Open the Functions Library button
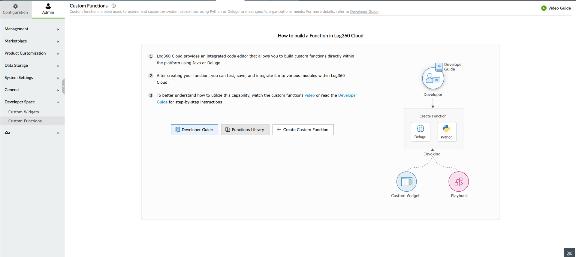This screenshot has width=576, height=257. point(245,130)
